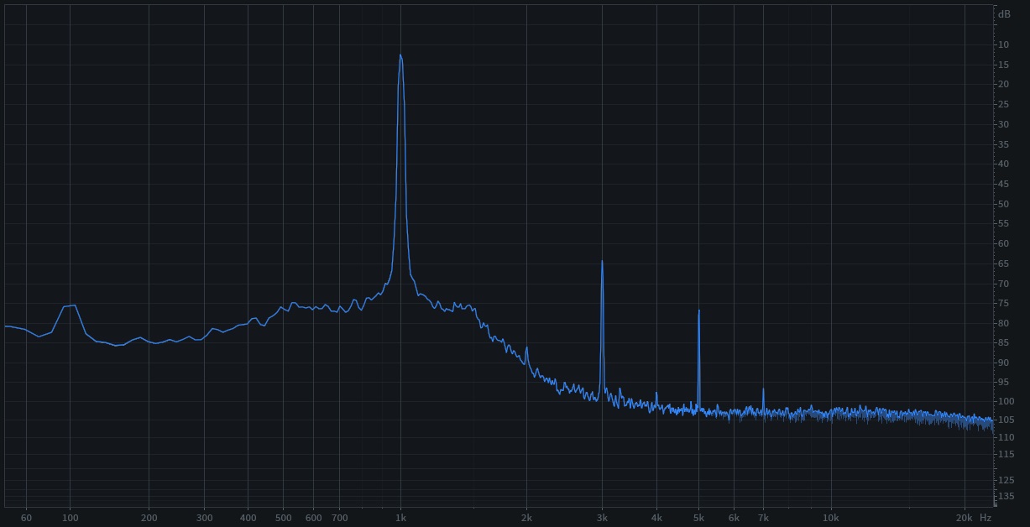
Task: Click the 80 dB scale label
Action: 1003,324
